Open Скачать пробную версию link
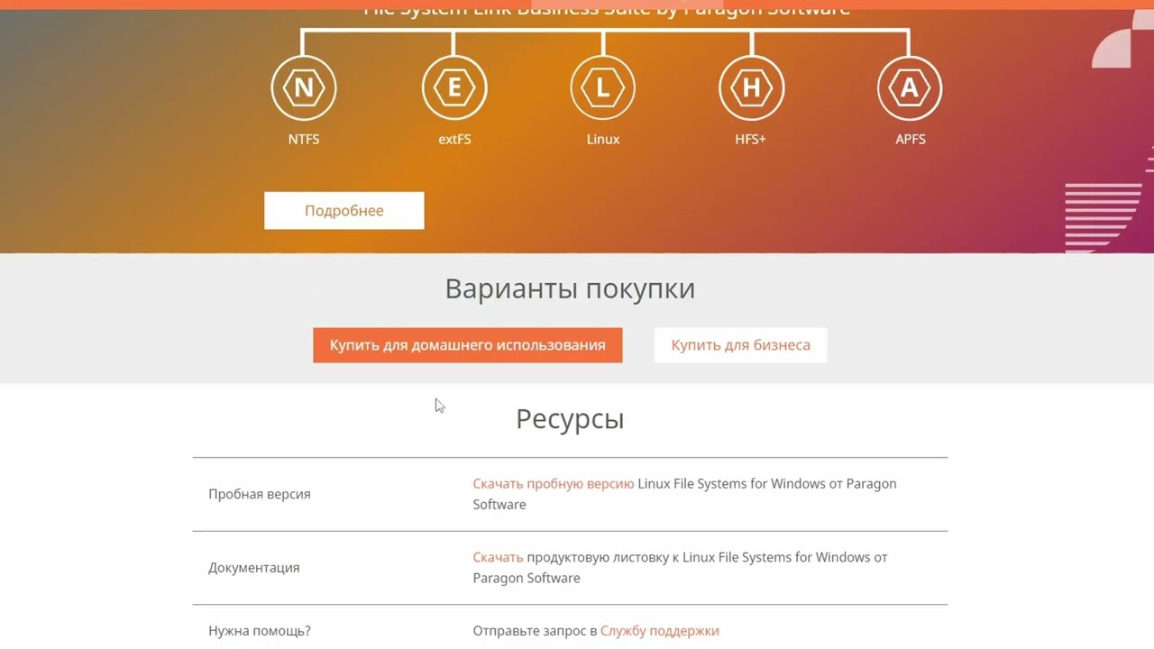 (x=554, y=483)
